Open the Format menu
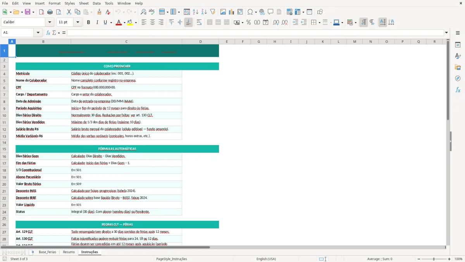Viewport: 465px width, 262px height. click(54, 3)
